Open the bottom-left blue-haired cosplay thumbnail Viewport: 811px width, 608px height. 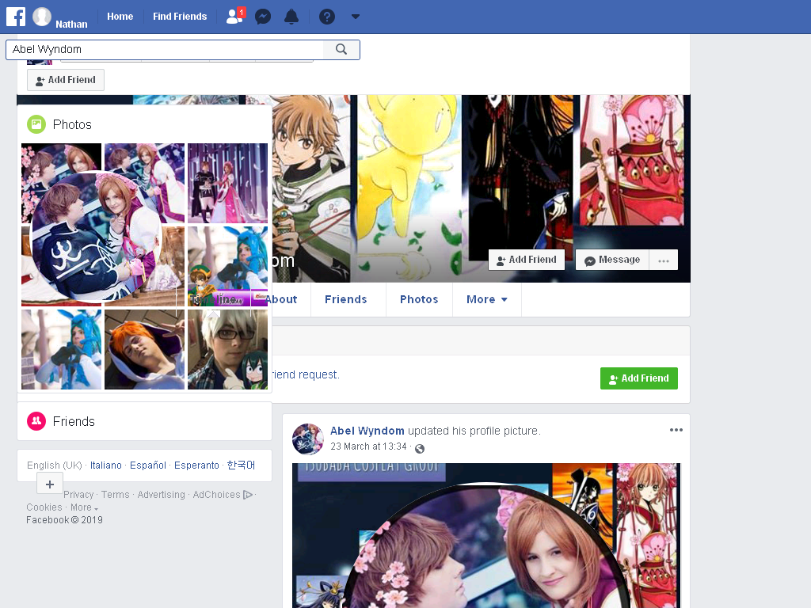[61, 349]
